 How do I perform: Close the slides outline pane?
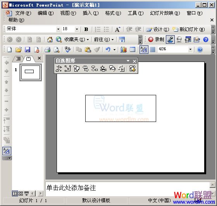click(39, 58)
